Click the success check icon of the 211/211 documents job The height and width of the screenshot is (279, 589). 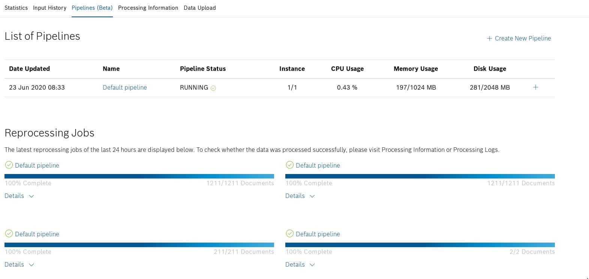click(9, 234)
